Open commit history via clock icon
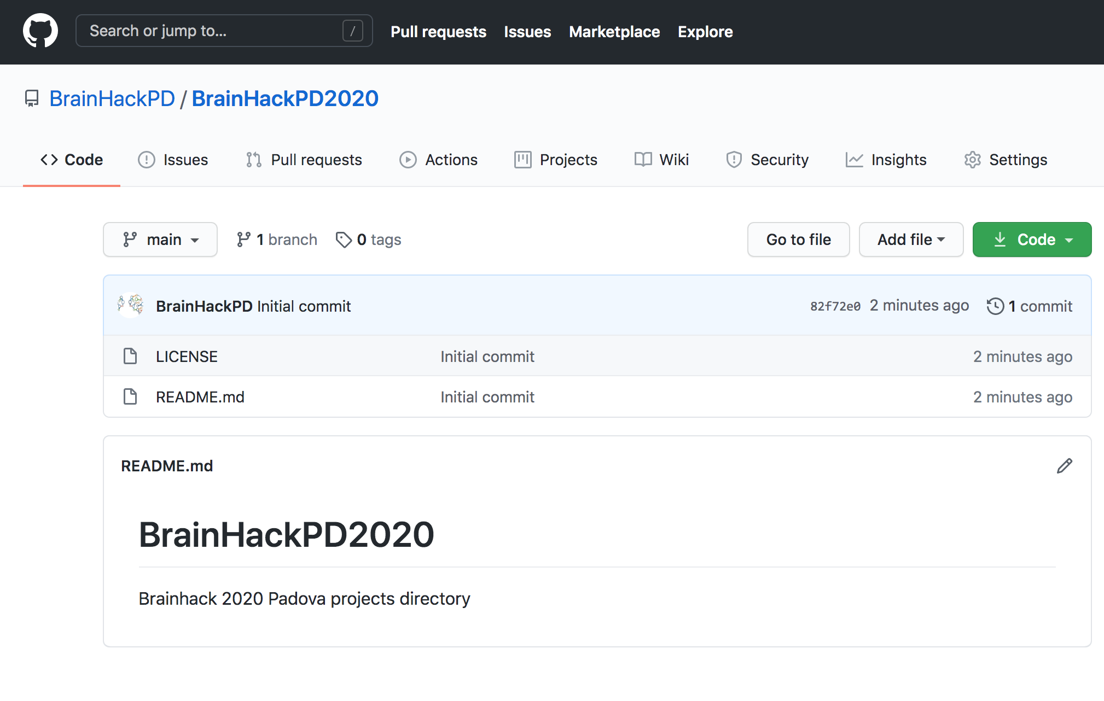1104x701 pixels. pos(995,306)
